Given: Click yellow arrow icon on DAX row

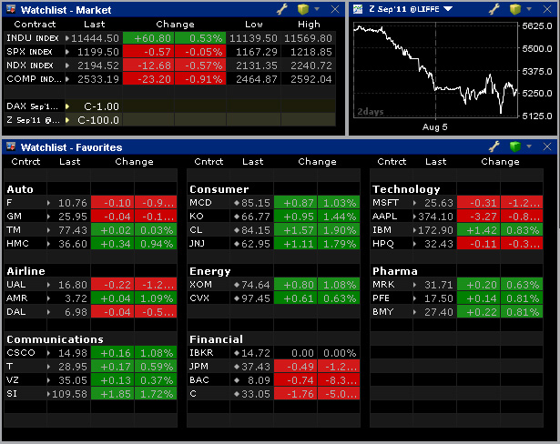Looking at the screenshot, I should 67,106.
